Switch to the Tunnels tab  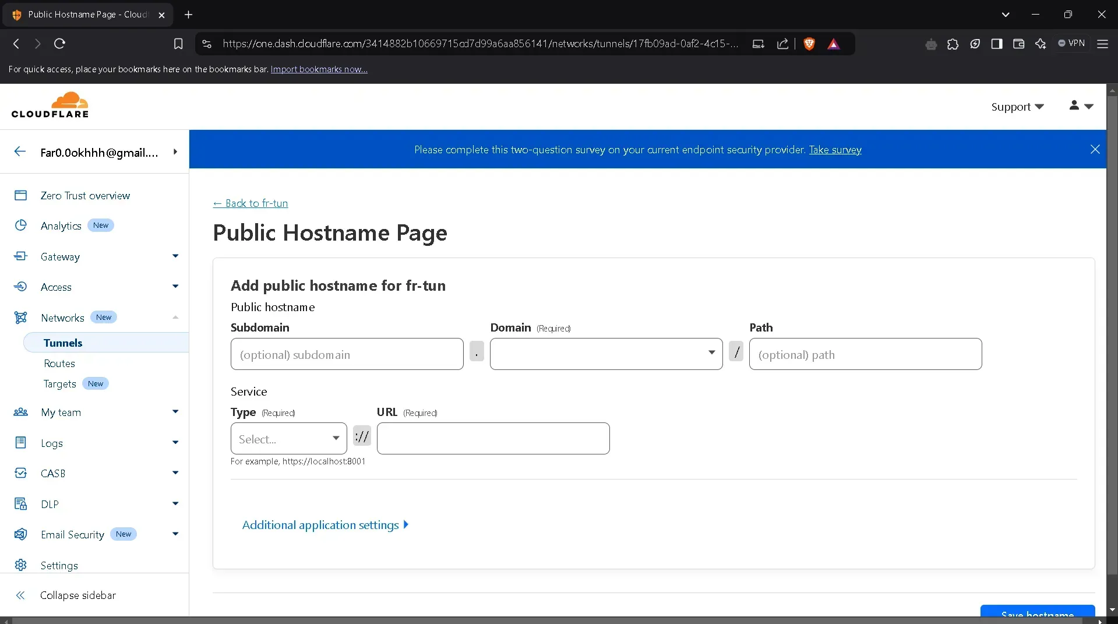pyautogui.click(x=63, y=343)
